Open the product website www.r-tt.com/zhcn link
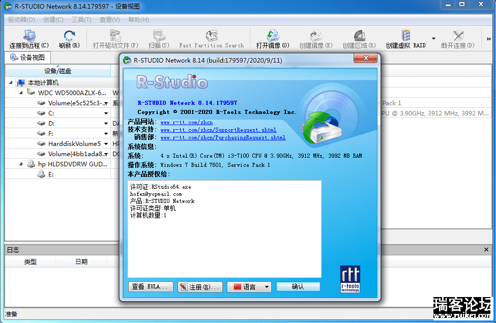 (x=186, y=123)
